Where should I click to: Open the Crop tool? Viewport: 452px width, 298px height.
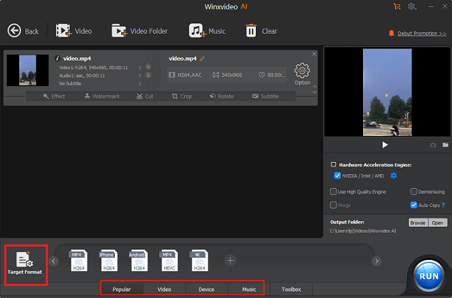pyautogui.click(x=182, y=97)
